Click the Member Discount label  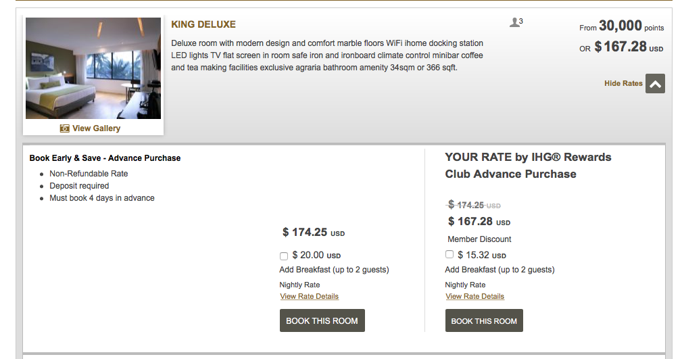[x=479, y=239]
